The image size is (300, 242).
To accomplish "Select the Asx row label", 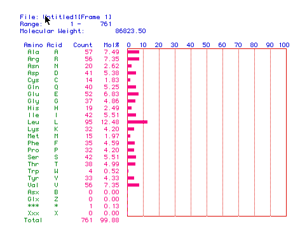I will click(x=33, y=192).
